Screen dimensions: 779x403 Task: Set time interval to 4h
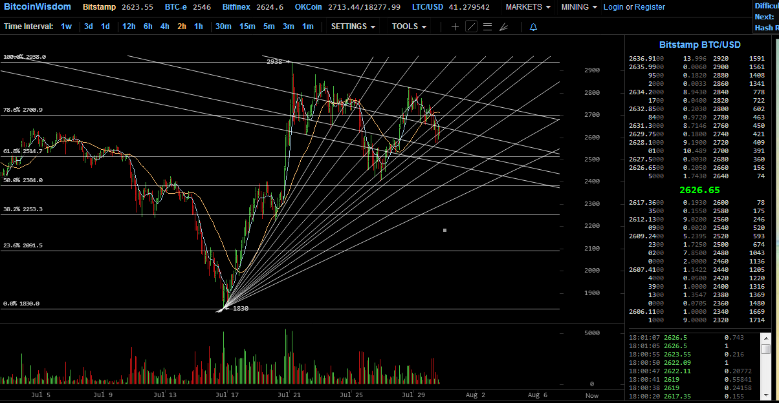[165, 26]
